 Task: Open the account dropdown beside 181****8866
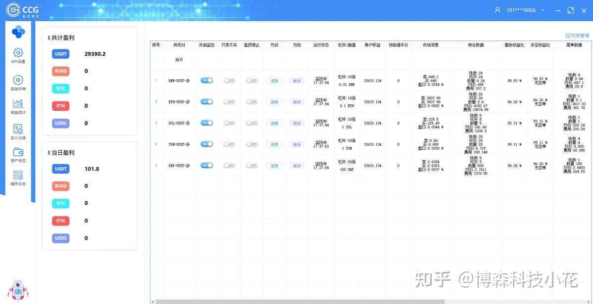tap(543, 9)
